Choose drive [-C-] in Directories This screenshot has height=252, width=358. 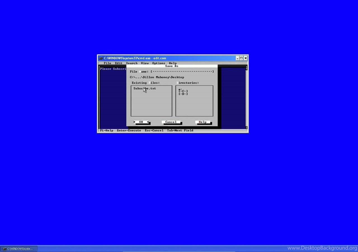[x=183, y=91]
